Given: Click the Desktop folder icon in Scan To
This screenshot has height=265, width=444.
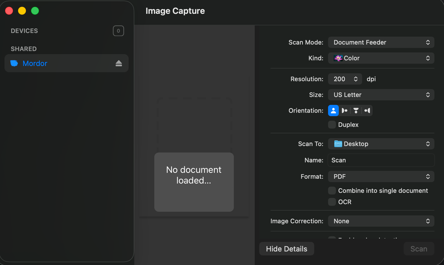Looking at the screenshot, I should pos(338,144).
